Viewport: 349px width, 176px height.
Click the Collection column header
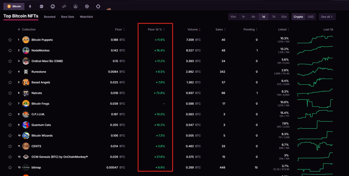[29, 29]
